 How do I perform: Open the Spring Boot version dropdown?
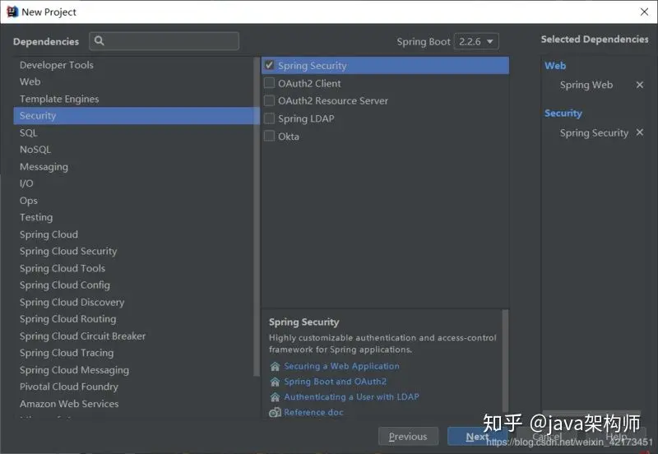tap(476, 42)
